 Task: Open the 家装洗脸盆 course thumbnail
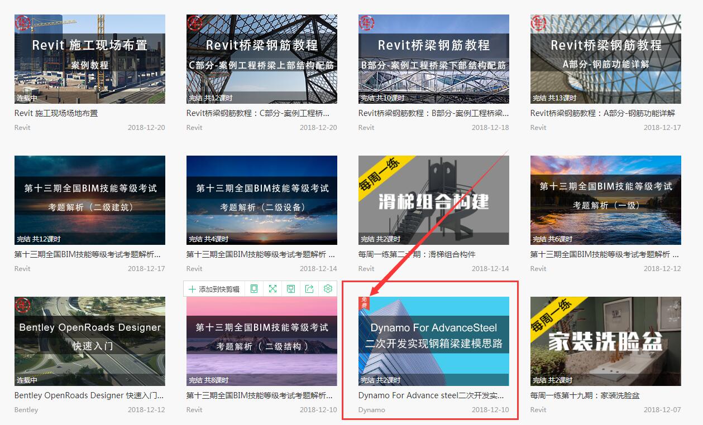[x=606, y=341]
